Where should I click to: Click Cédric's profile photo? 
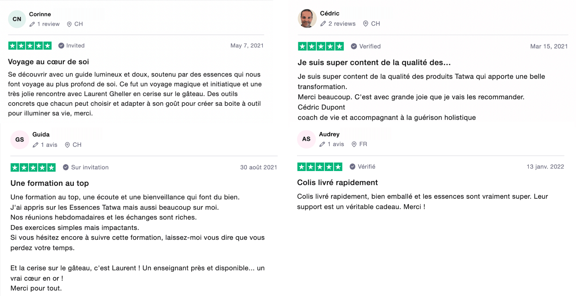point(307,19)
